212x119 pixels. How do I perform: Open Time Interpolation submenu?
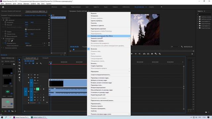pyautogui.click(x=109, y=88)
